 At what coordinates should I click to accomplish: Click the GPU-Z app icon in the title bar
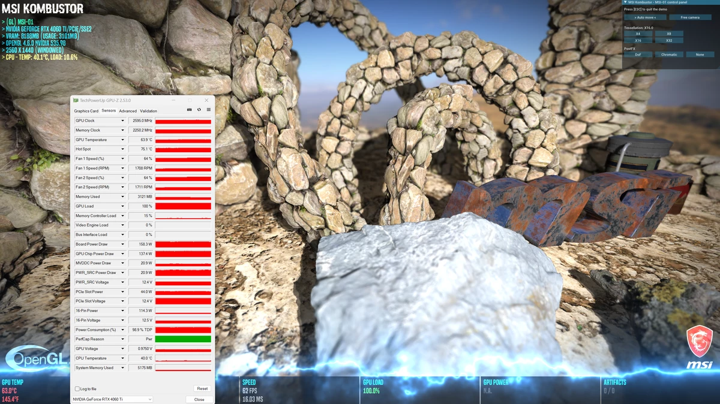click(76, 100)
